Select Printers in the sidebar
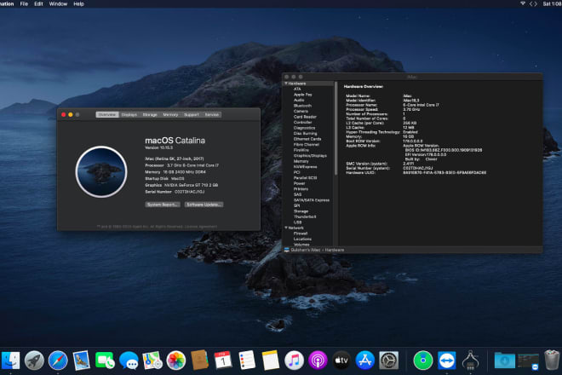The height and width of the screenshot is (375, 562). [x=301, y=189]
